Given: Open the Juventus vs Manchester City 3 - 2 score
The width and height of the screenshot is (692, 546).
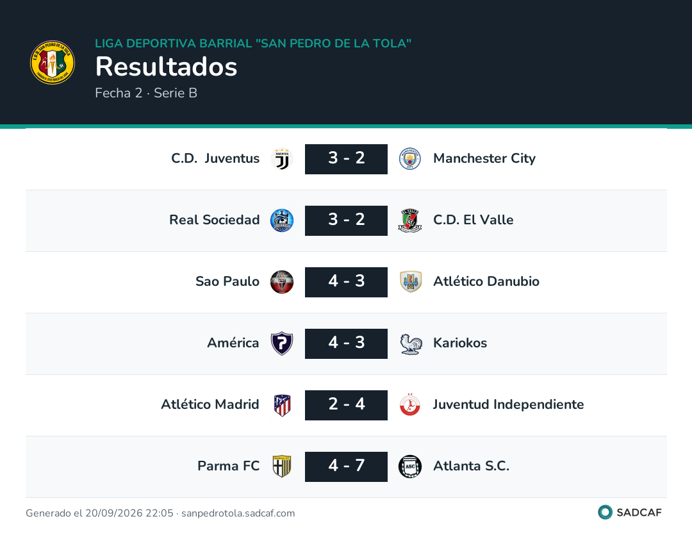Looking at the screenshot, I should click(347, 159).
